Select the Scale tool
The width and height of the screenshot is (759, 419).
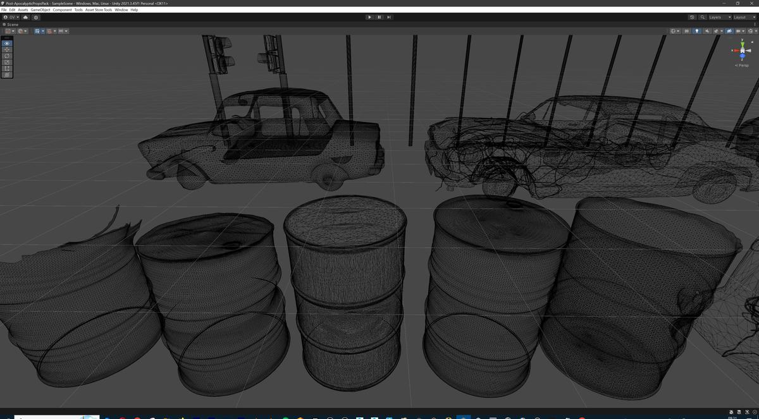6,62
